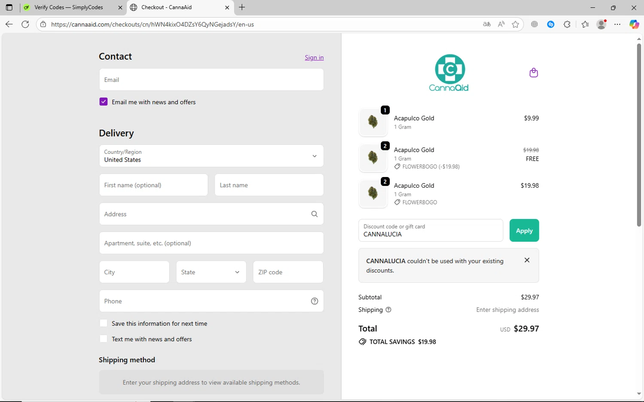Click the total savings tag icon
The image size is (644, 402).
pos(362,342)
